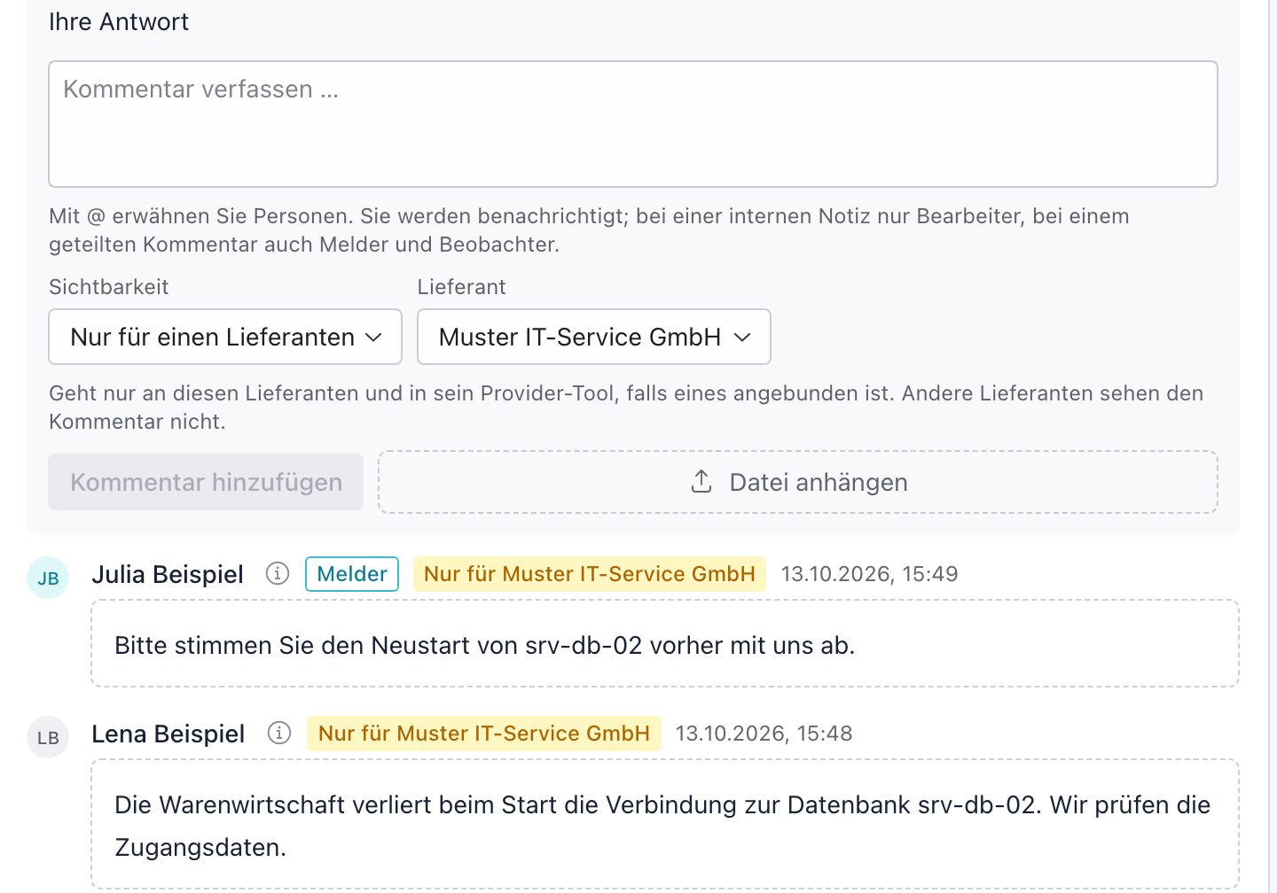Click the Datei anhängen upload area
This screenshot has width=1277, height=893.
point(798,482)
